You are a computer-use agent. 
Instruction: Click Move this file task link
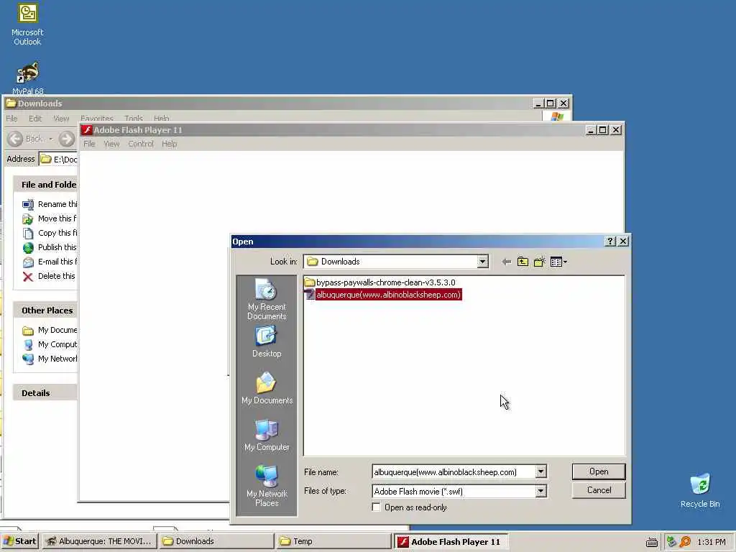tap(50, 218)
